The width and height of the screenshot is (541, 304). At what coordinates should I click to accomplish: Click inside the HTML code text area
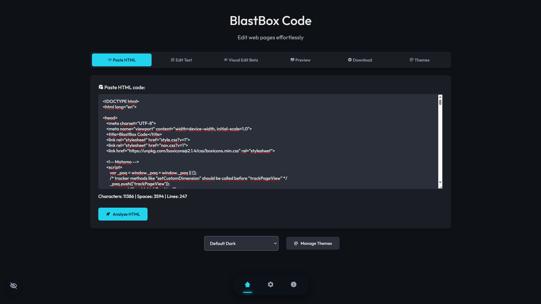(x=267, y=142)
